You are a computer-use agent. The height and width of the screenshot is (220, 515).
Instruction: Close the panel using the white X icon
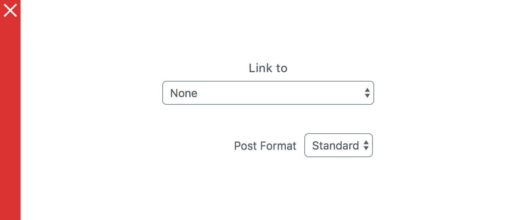coord(10,10)
